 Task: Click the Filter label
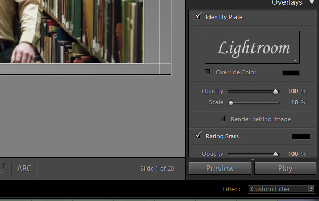tap(231, 189)
